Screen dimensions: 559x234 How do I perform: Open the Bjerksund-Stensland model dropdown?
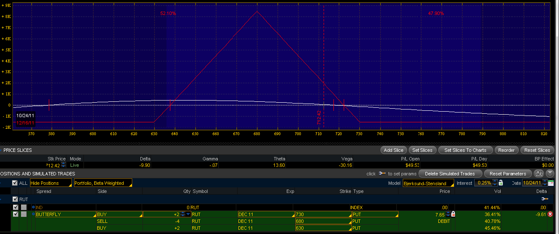click(x=428, y=183)
